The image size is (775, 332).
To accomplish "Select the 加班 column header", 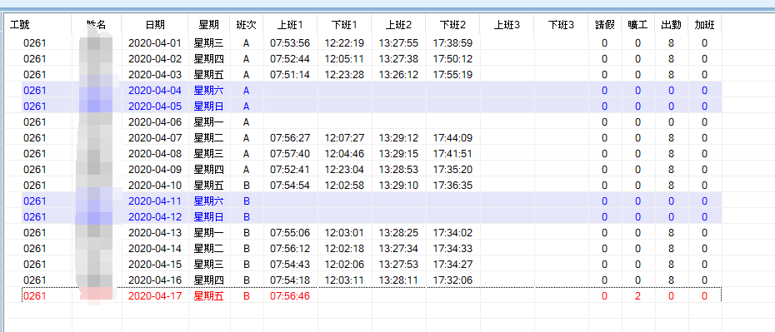I will click(704, 25).
